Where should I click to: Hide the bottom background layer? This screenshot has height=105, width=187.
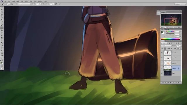162,73
